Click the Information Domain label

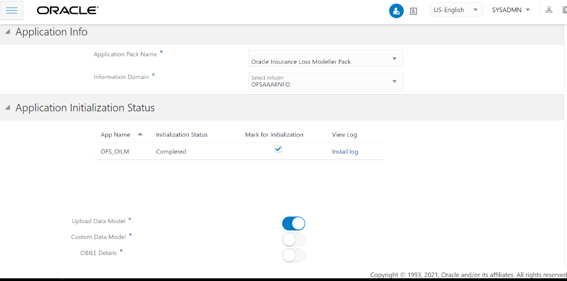click(121, 77)
